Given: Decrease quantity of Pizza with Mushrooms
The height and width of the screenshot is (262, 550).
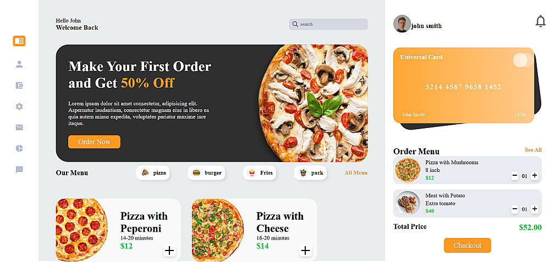Looking at the screenshot, I should point(515,176).
